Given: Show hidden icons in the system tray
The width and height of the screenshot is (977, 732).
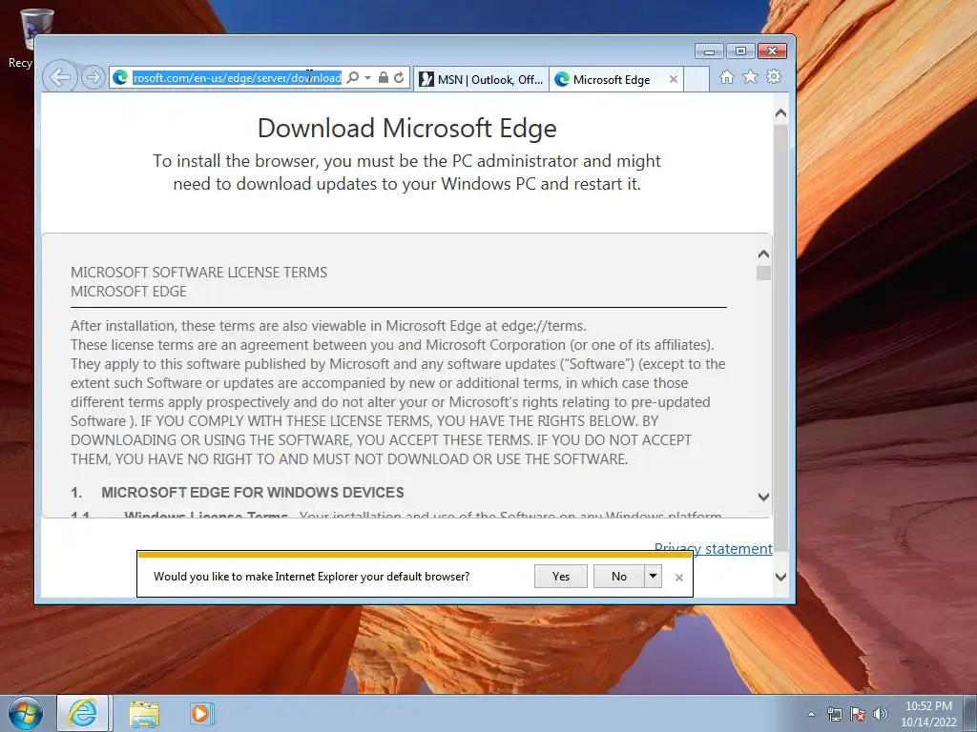Looking at the screenshot, I should (811, 714).
